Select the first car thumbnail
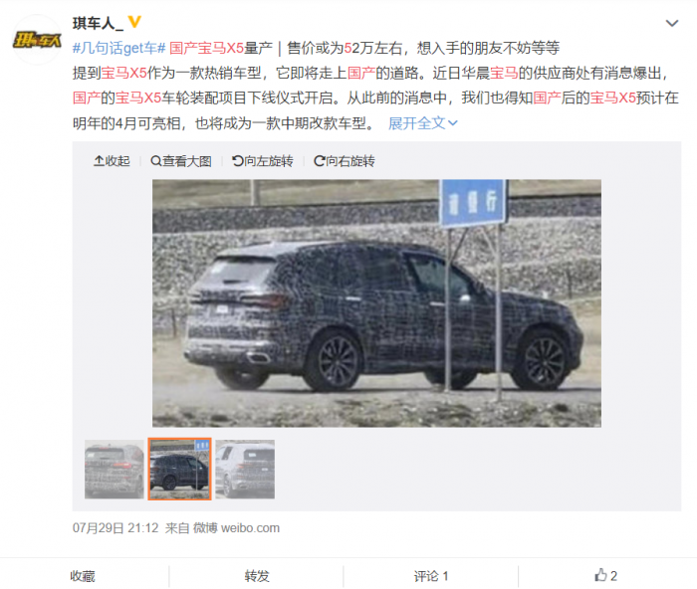This screenshot has width=697, height=589. tap(115, 469)
